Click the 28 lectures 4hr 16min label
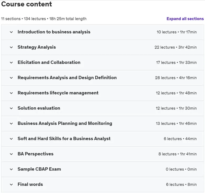205x193 pixels. pos(176,78)
